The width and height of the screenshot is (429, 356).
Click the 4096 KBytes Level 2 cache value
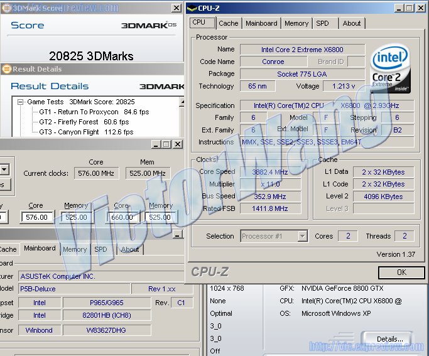click(383, 197)
